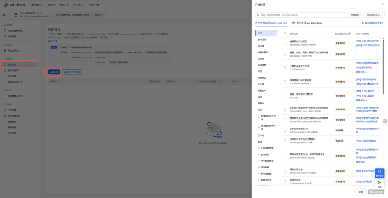Check acs:devices:readonly permission
The height and width of the screenshot is (198, 388).
[x=285, y=82]
